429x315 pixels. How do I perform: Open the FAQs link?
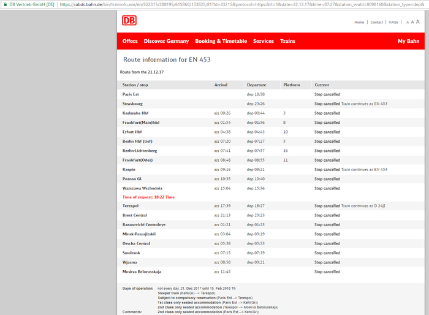click(393, 22)
